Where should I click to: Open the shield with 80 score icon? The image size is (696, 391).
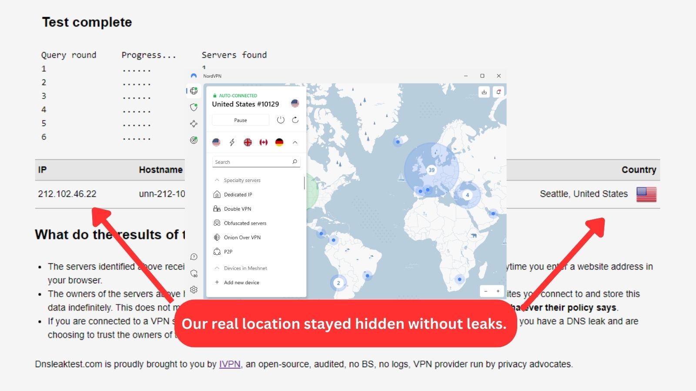pyautogui.click(x=194, y=273)
